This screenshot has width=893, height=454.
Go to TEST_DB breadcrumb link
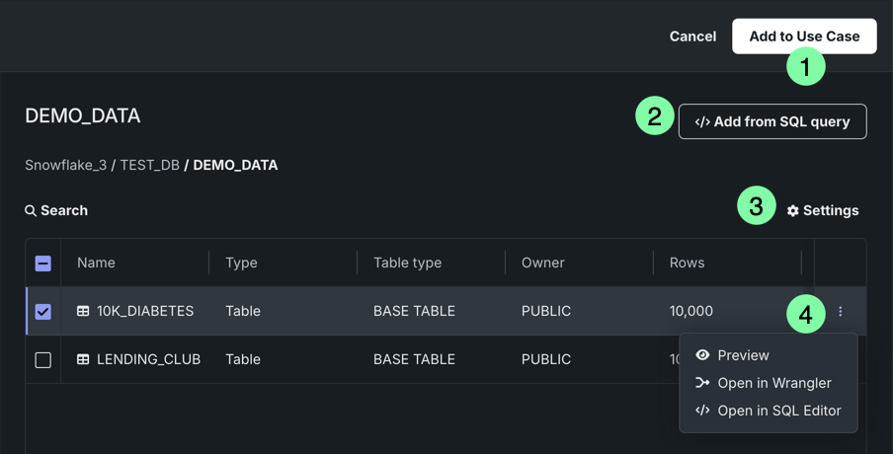point(149,165)
